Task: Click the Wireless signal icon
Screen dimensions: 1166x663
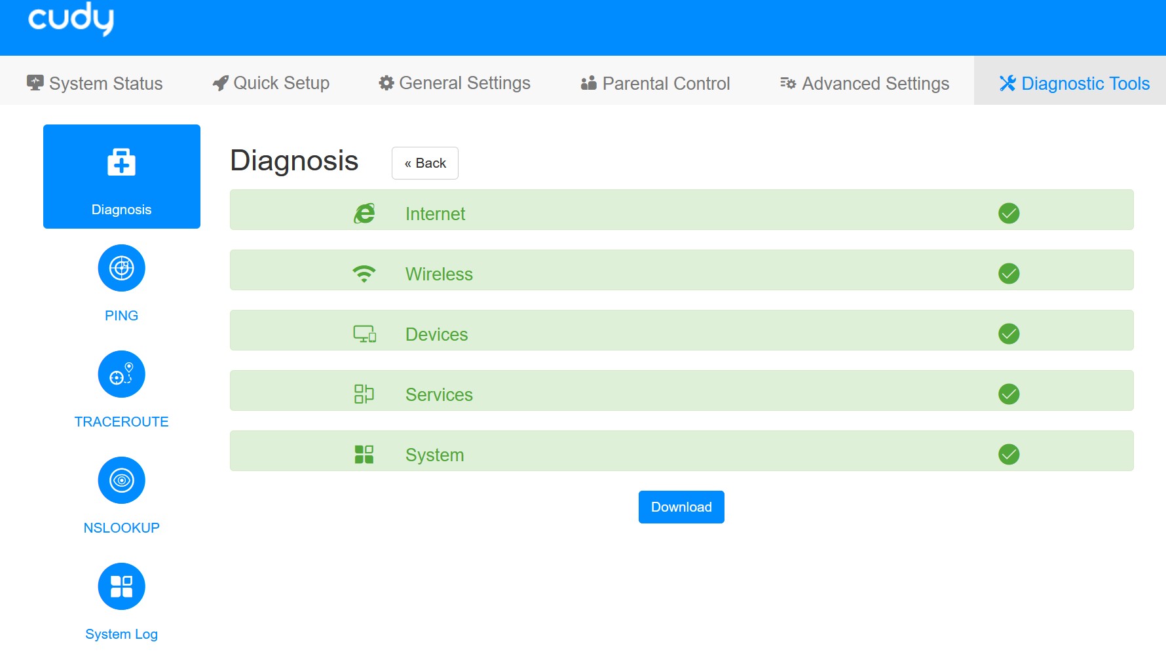Action: click(x=364, y=274)
